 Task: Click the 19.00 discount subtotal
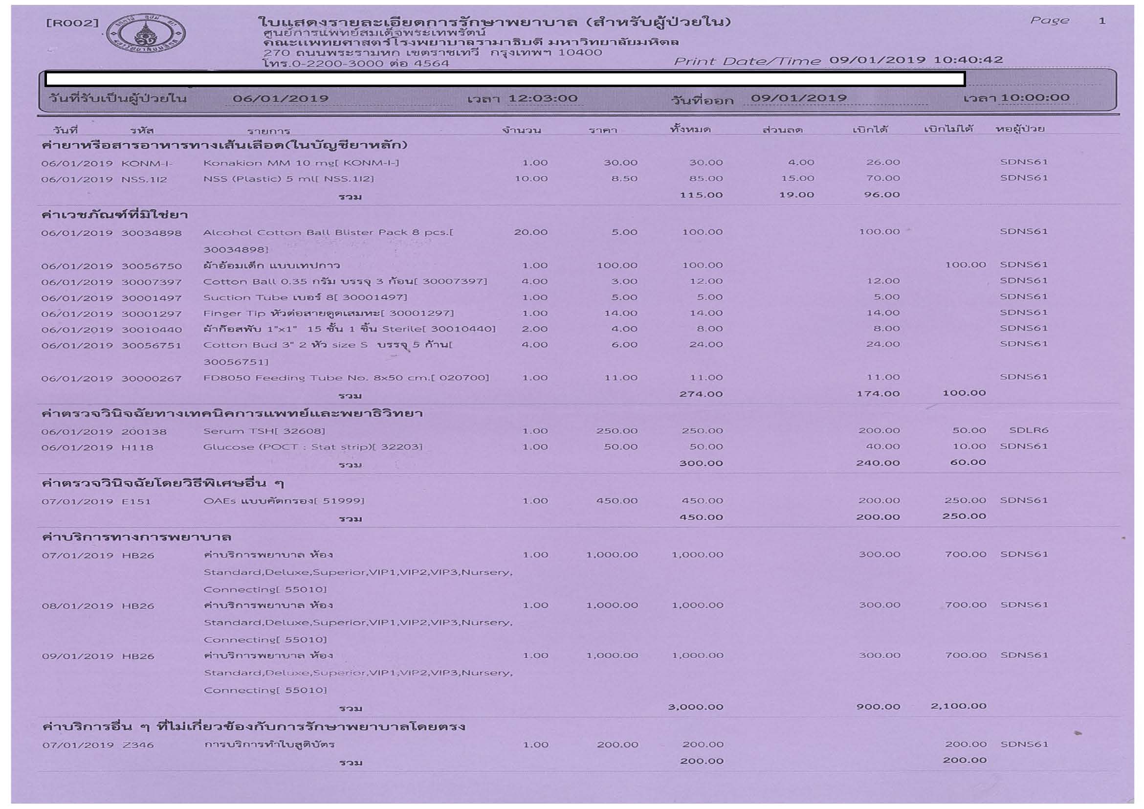pos(796,194)
